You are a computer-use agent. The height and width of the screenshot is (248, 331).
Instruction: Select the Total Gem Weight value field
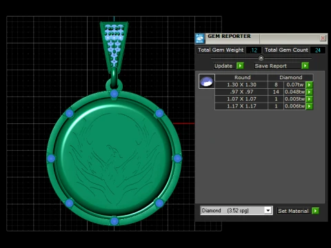coord(254,50)
